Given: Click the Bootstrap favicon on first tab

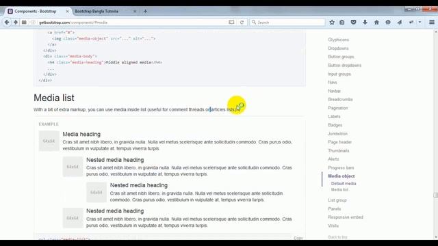Looking at the screenshot, I should (x=10, y=11).
